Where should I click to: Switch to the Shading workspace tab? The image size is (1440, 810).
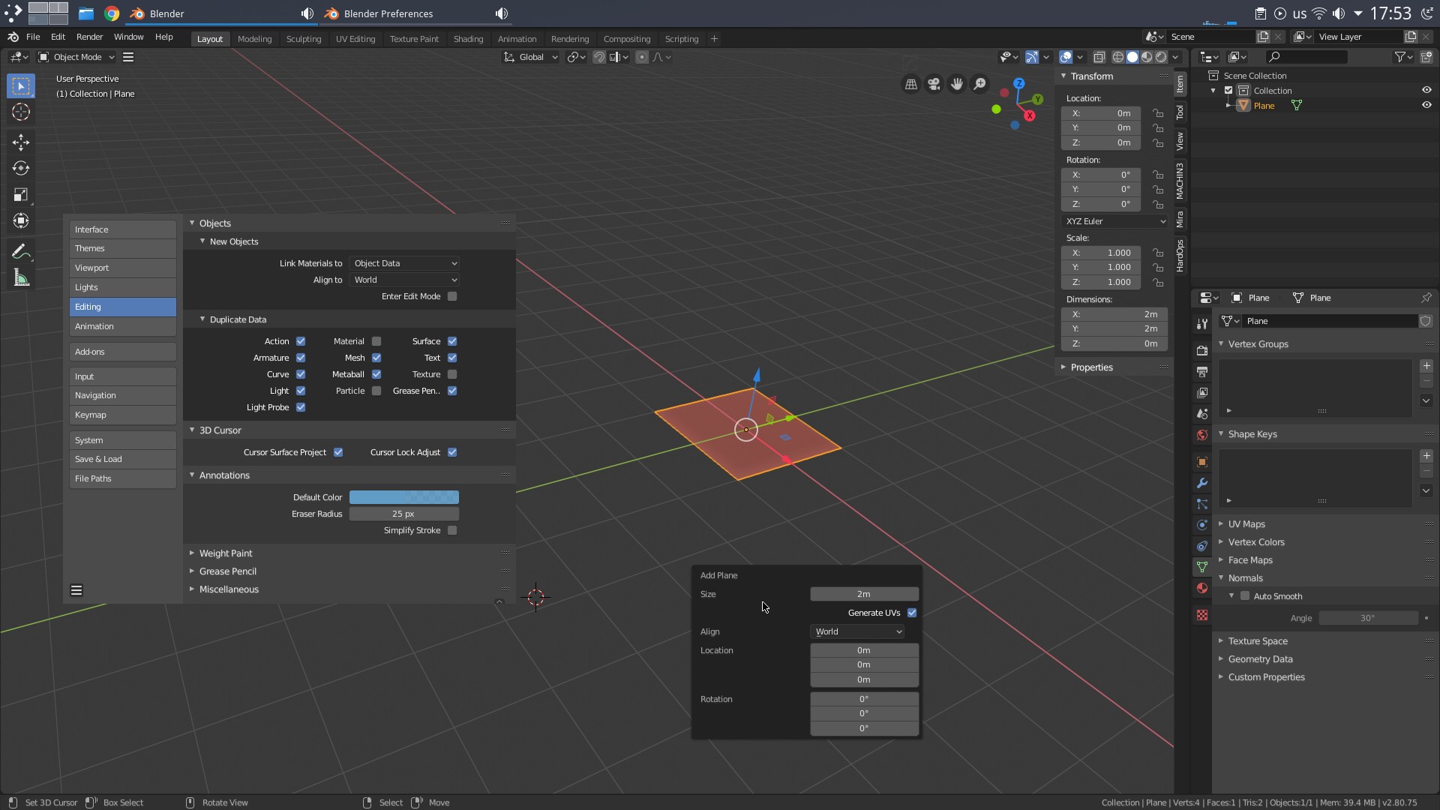(468, 39)
